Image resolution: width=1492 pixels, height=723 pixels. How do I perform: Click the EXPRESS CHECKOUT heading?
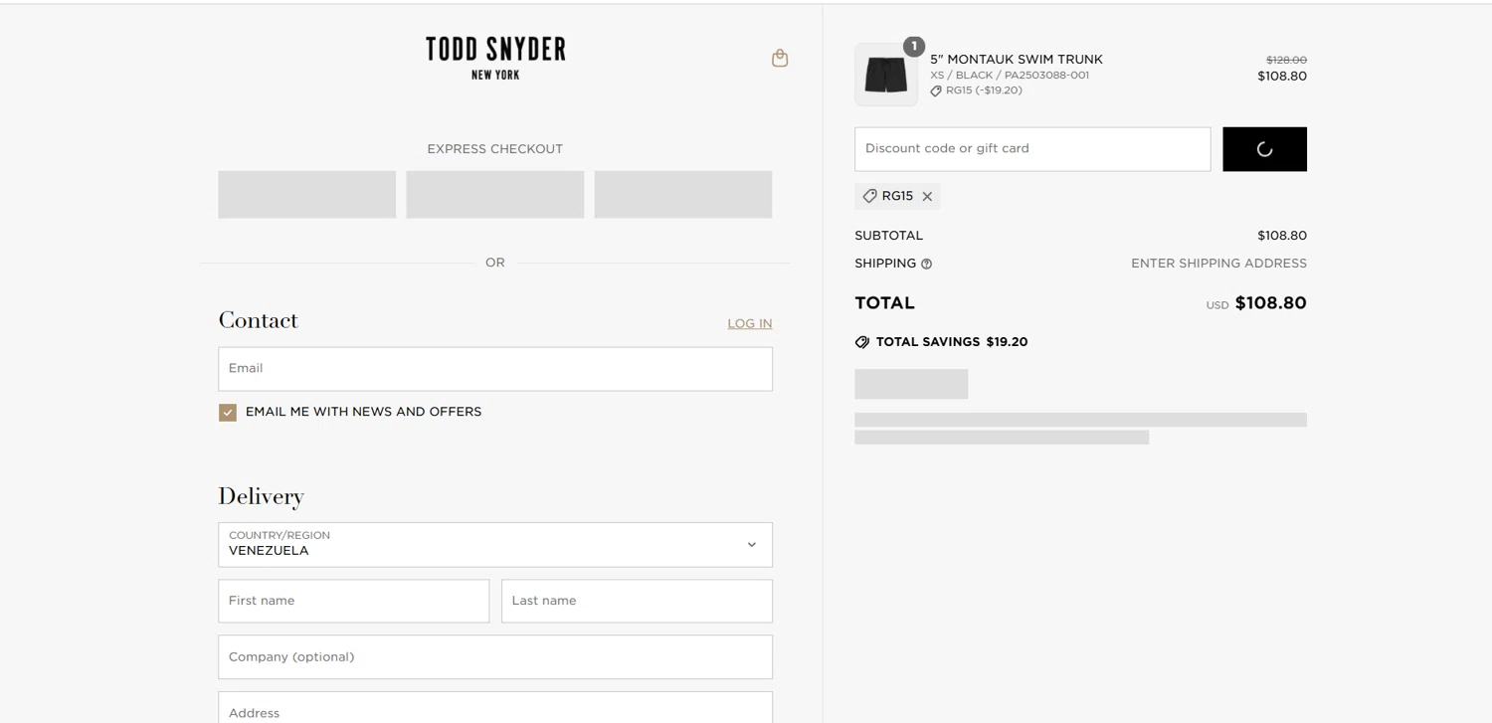[495, 149]
